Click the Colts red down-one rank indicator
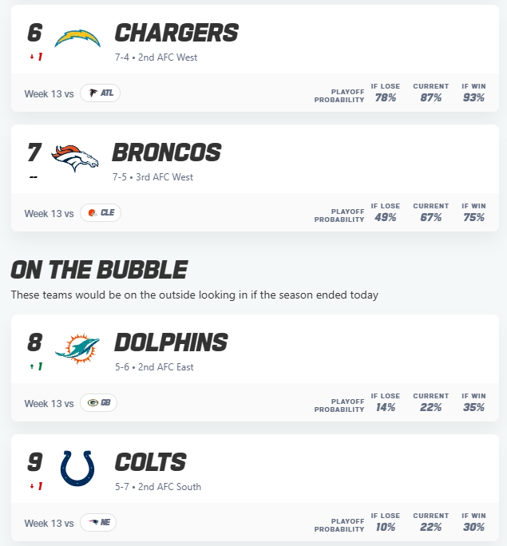The width and height of the screenshot is (507, 546). (35, 486)
